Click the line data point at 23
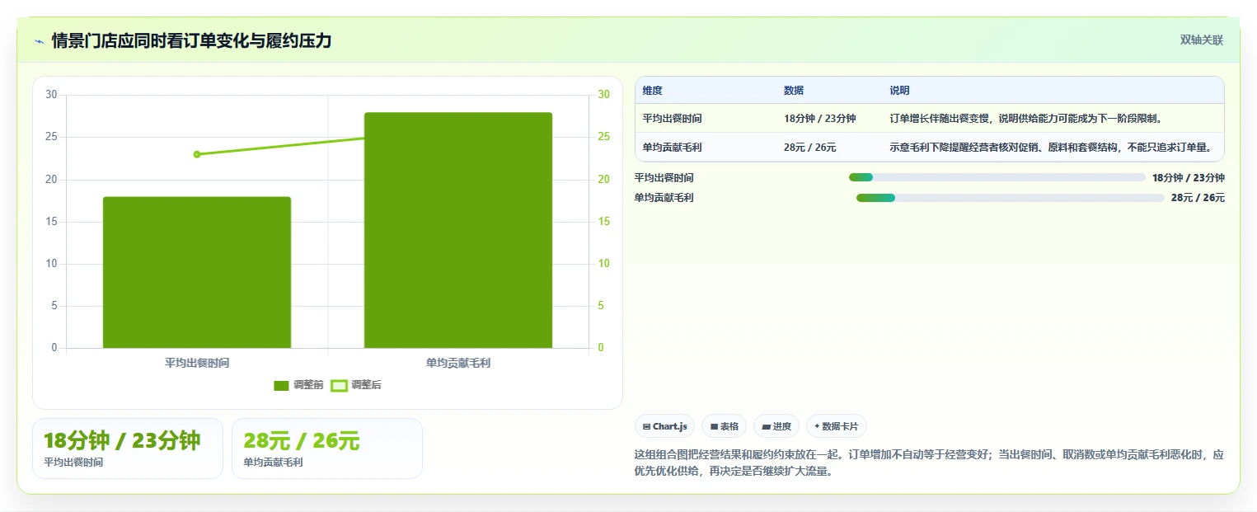Image resolution: width=1257 pixels, height=512 pixels. [197, 154]
